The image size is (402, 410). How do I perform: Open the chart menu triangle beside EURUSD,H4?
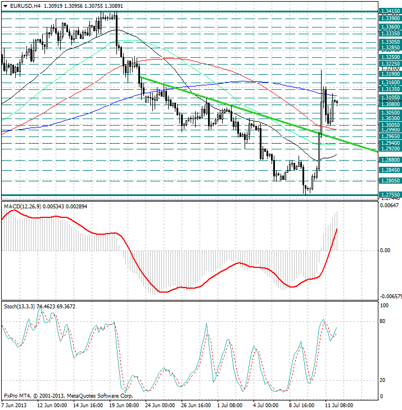(5, 6)
